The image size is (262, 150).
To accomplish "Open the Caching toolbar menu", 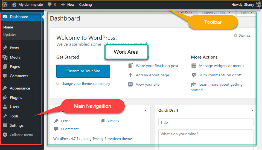I will pos(85,4).
